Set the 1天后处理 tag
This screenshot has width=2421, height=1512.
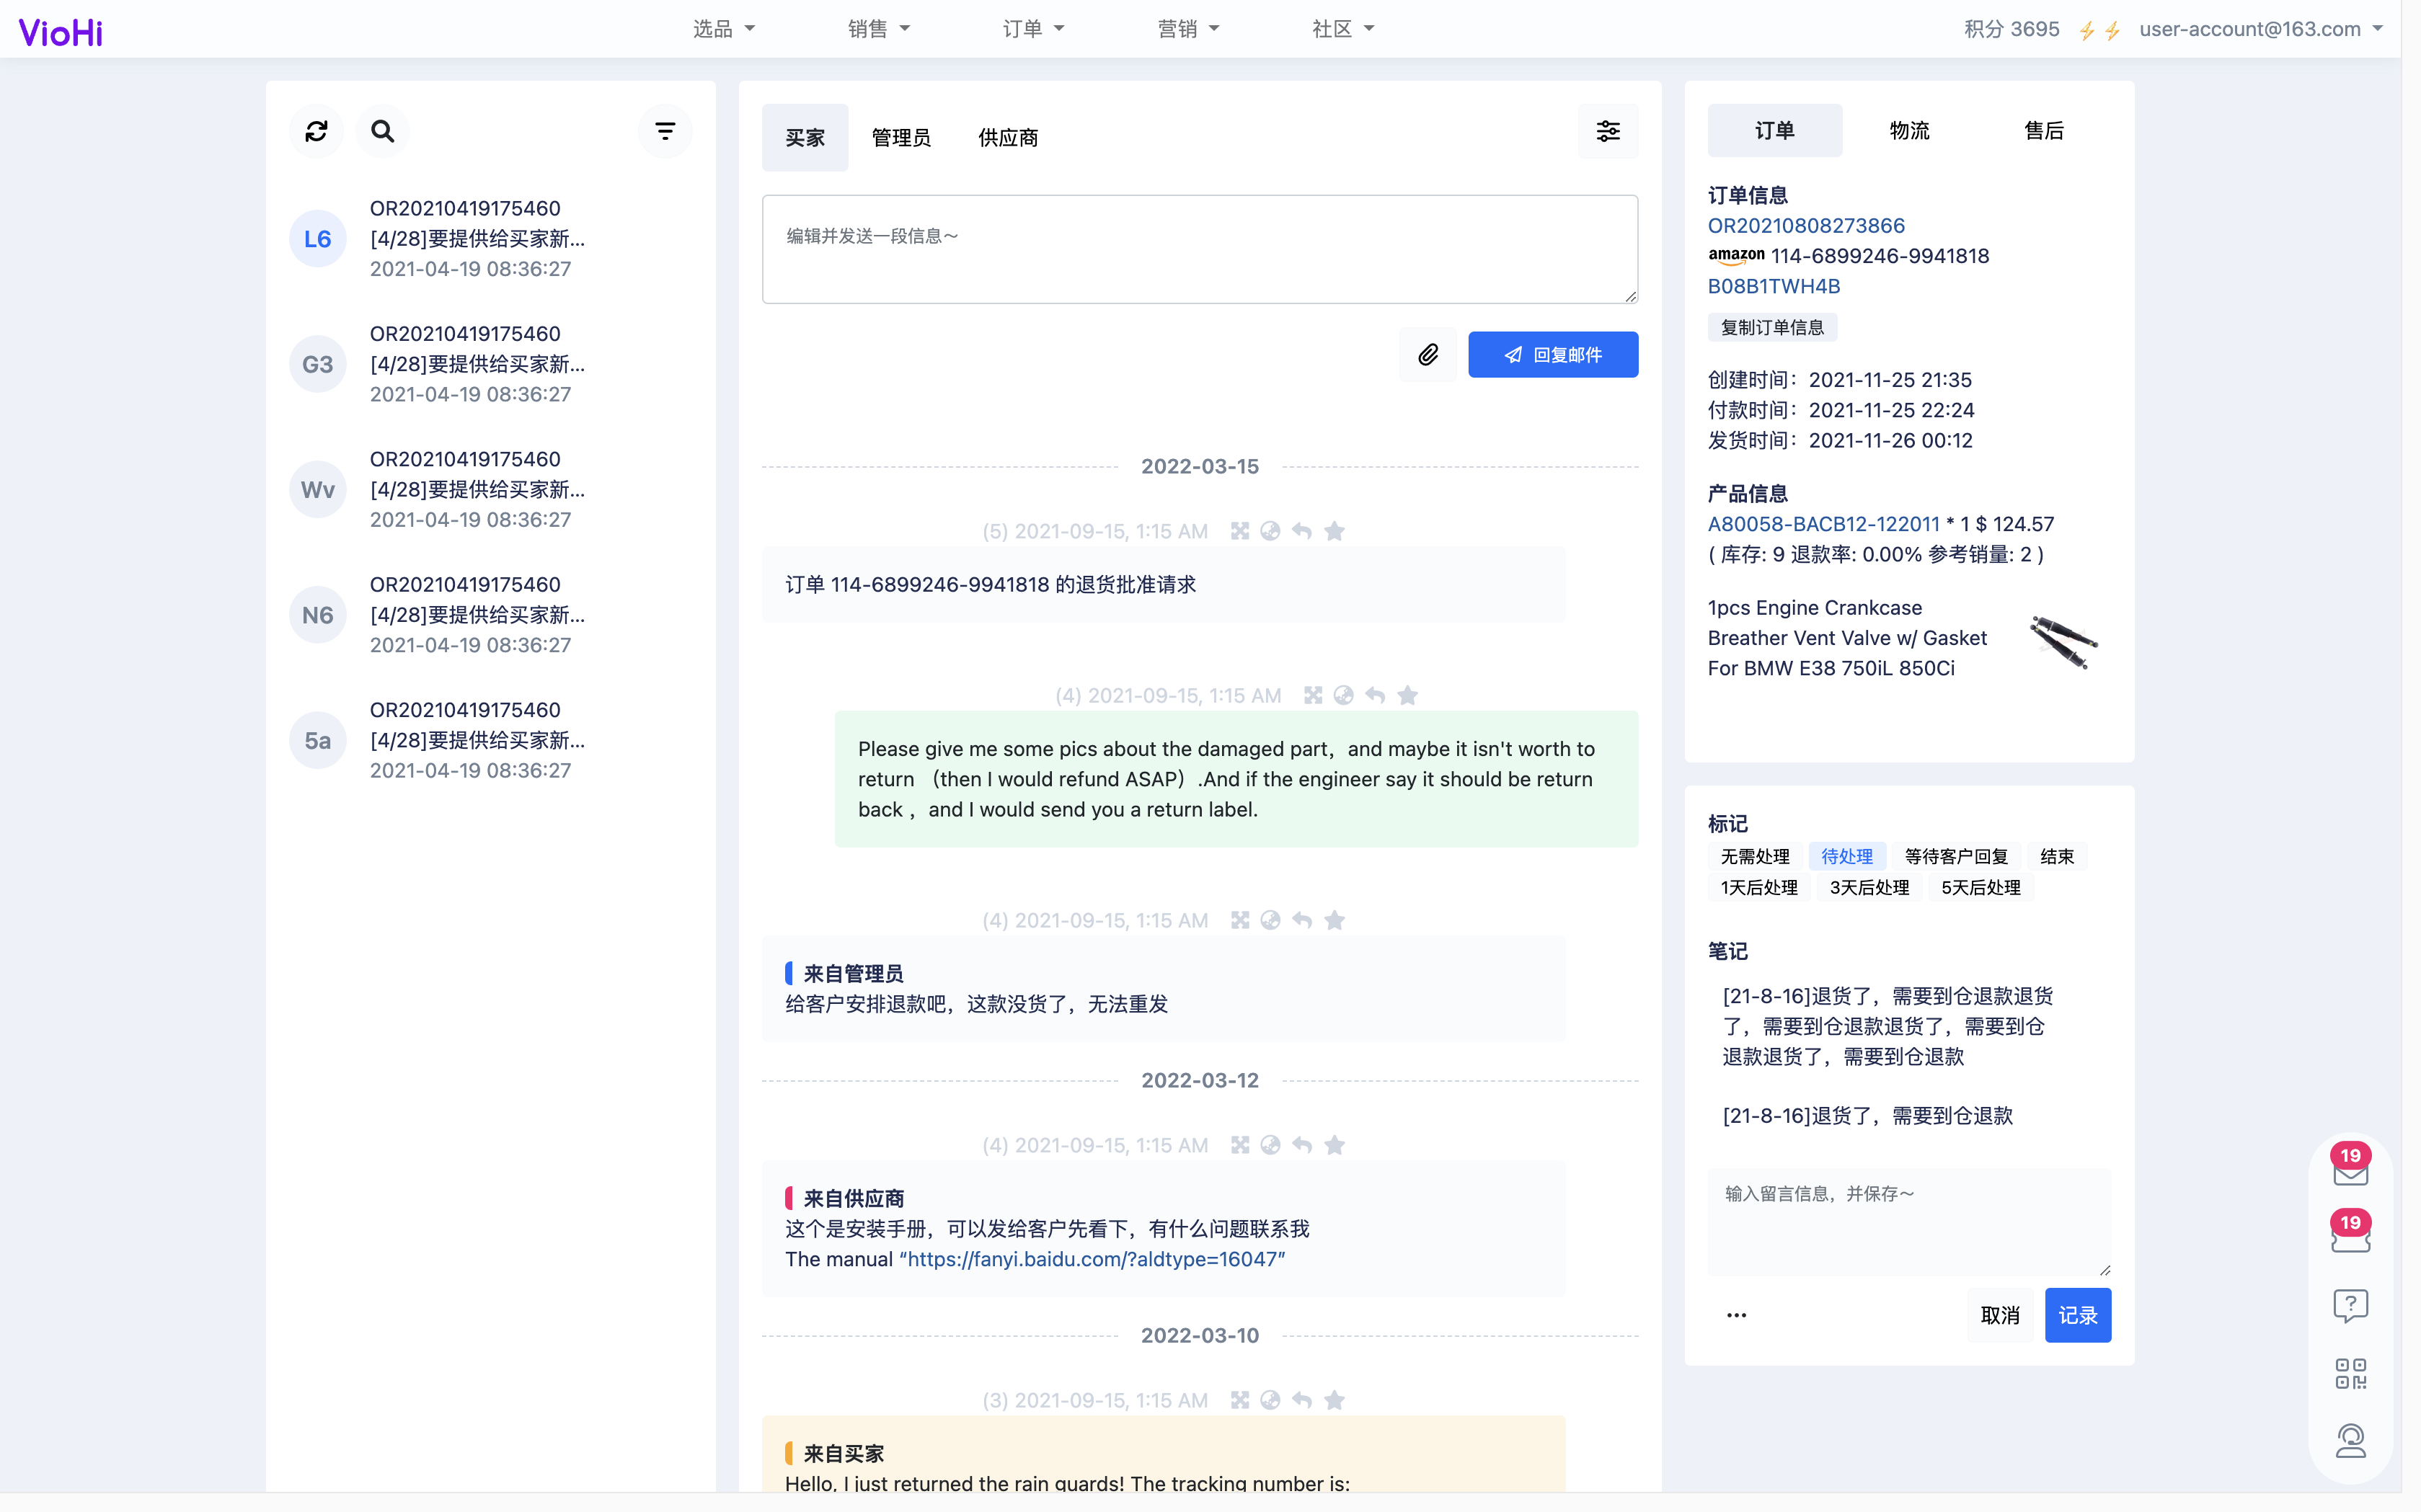(1758, 888)
